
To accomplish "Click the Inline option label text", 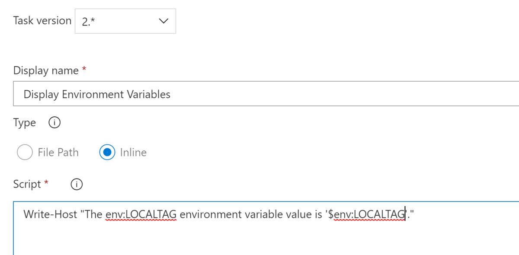I will coord(133,152).
